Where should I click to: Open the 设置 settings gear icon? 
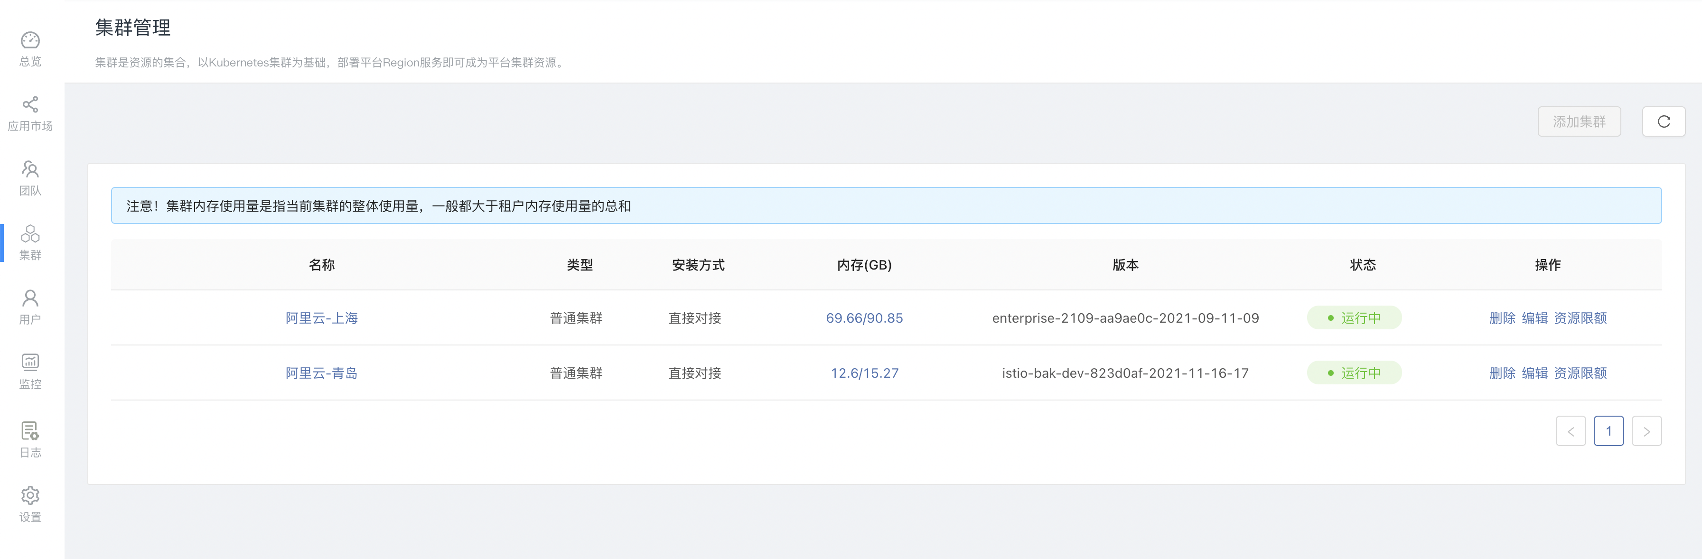click(30, 495)
